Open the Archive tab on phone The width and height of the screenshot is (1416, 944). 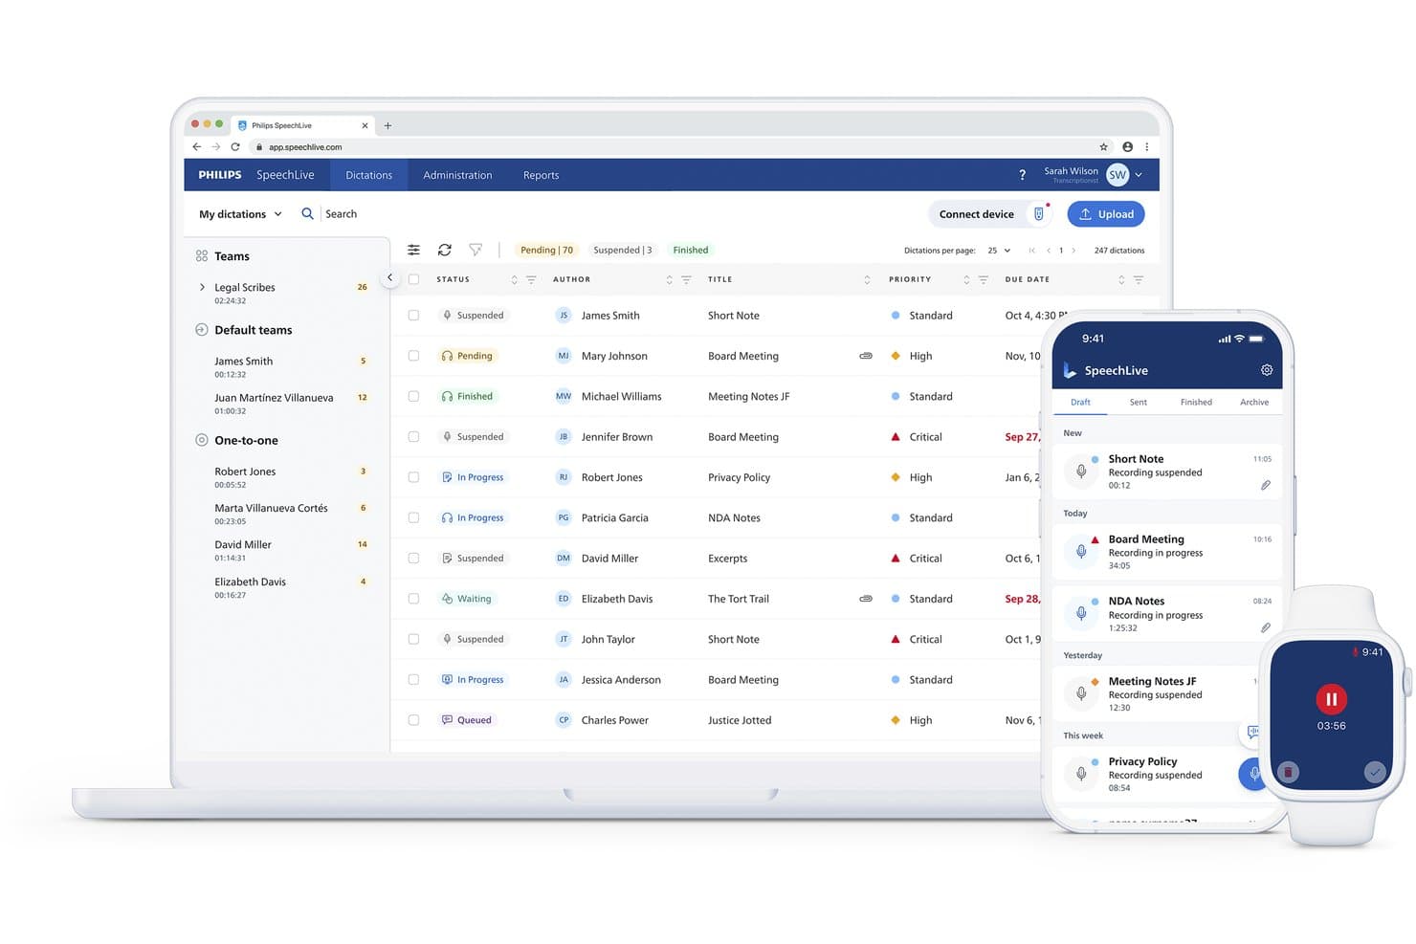click(x=1254, y=403)
